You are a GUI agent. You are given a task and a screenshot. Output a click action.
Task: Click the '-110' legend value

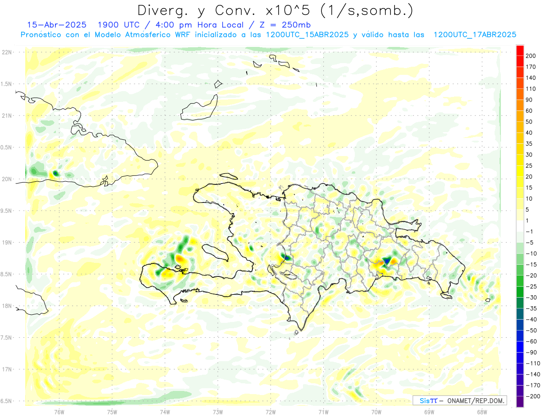coord(532,363)
